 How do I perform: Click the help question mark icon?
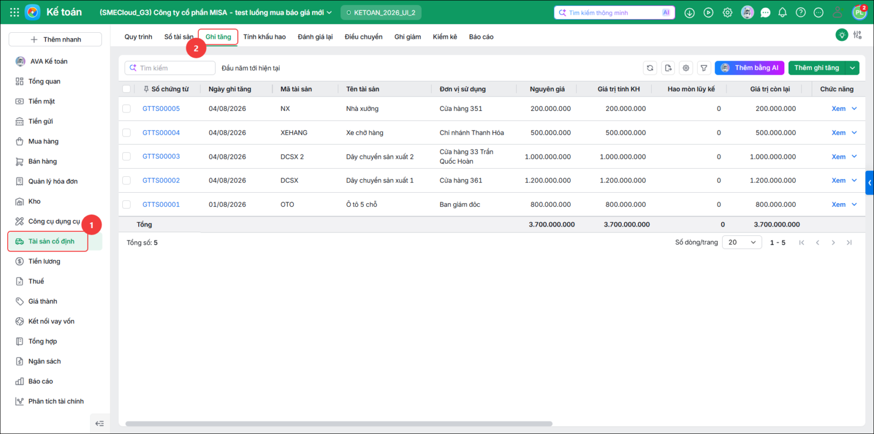pyautogui.click(x=801, y=13)
